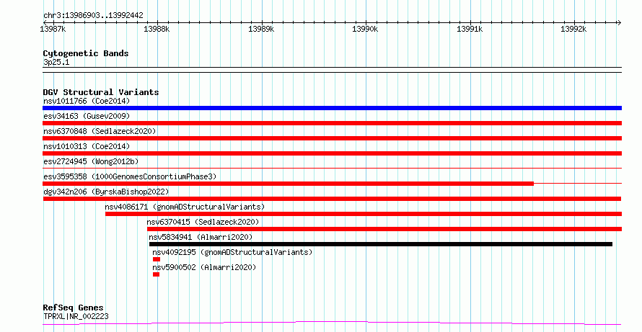Click the red esv34163 variant bar
This screenshot has width=642, height=332.
332,123
